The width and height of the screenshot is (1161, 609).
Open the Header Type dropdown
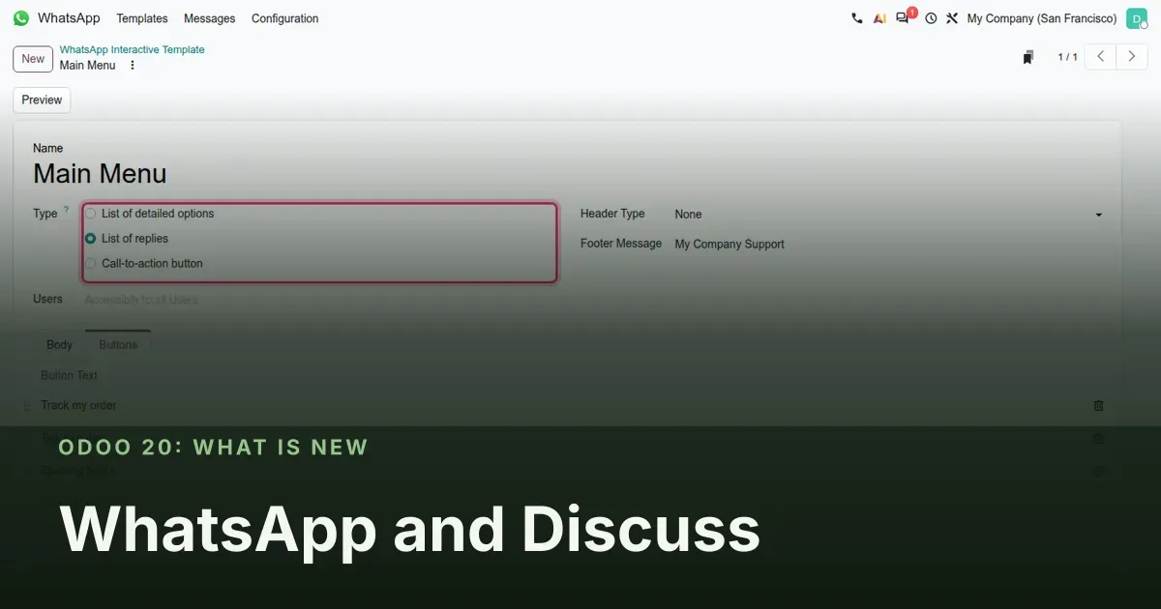(x=889, y=215)
